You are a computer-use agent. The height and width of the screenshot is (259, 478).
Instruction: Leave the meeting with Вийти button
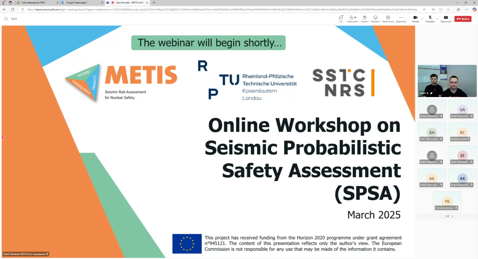coord(463,19)
